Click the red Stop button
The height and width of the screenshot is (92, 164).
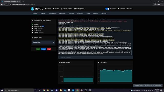click(x=49, y=49)
